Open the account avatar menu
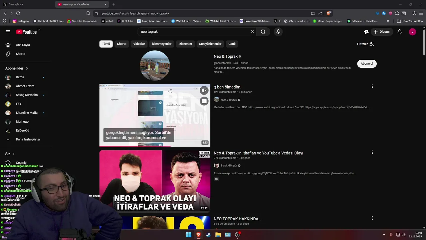This screenshot has height=240, width=426. [412, 32]
